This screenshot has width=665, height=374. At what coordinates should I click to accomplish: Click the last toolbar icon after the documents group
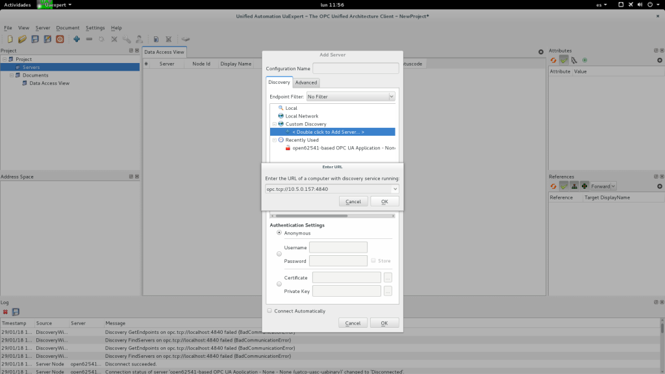pos(185,39)
